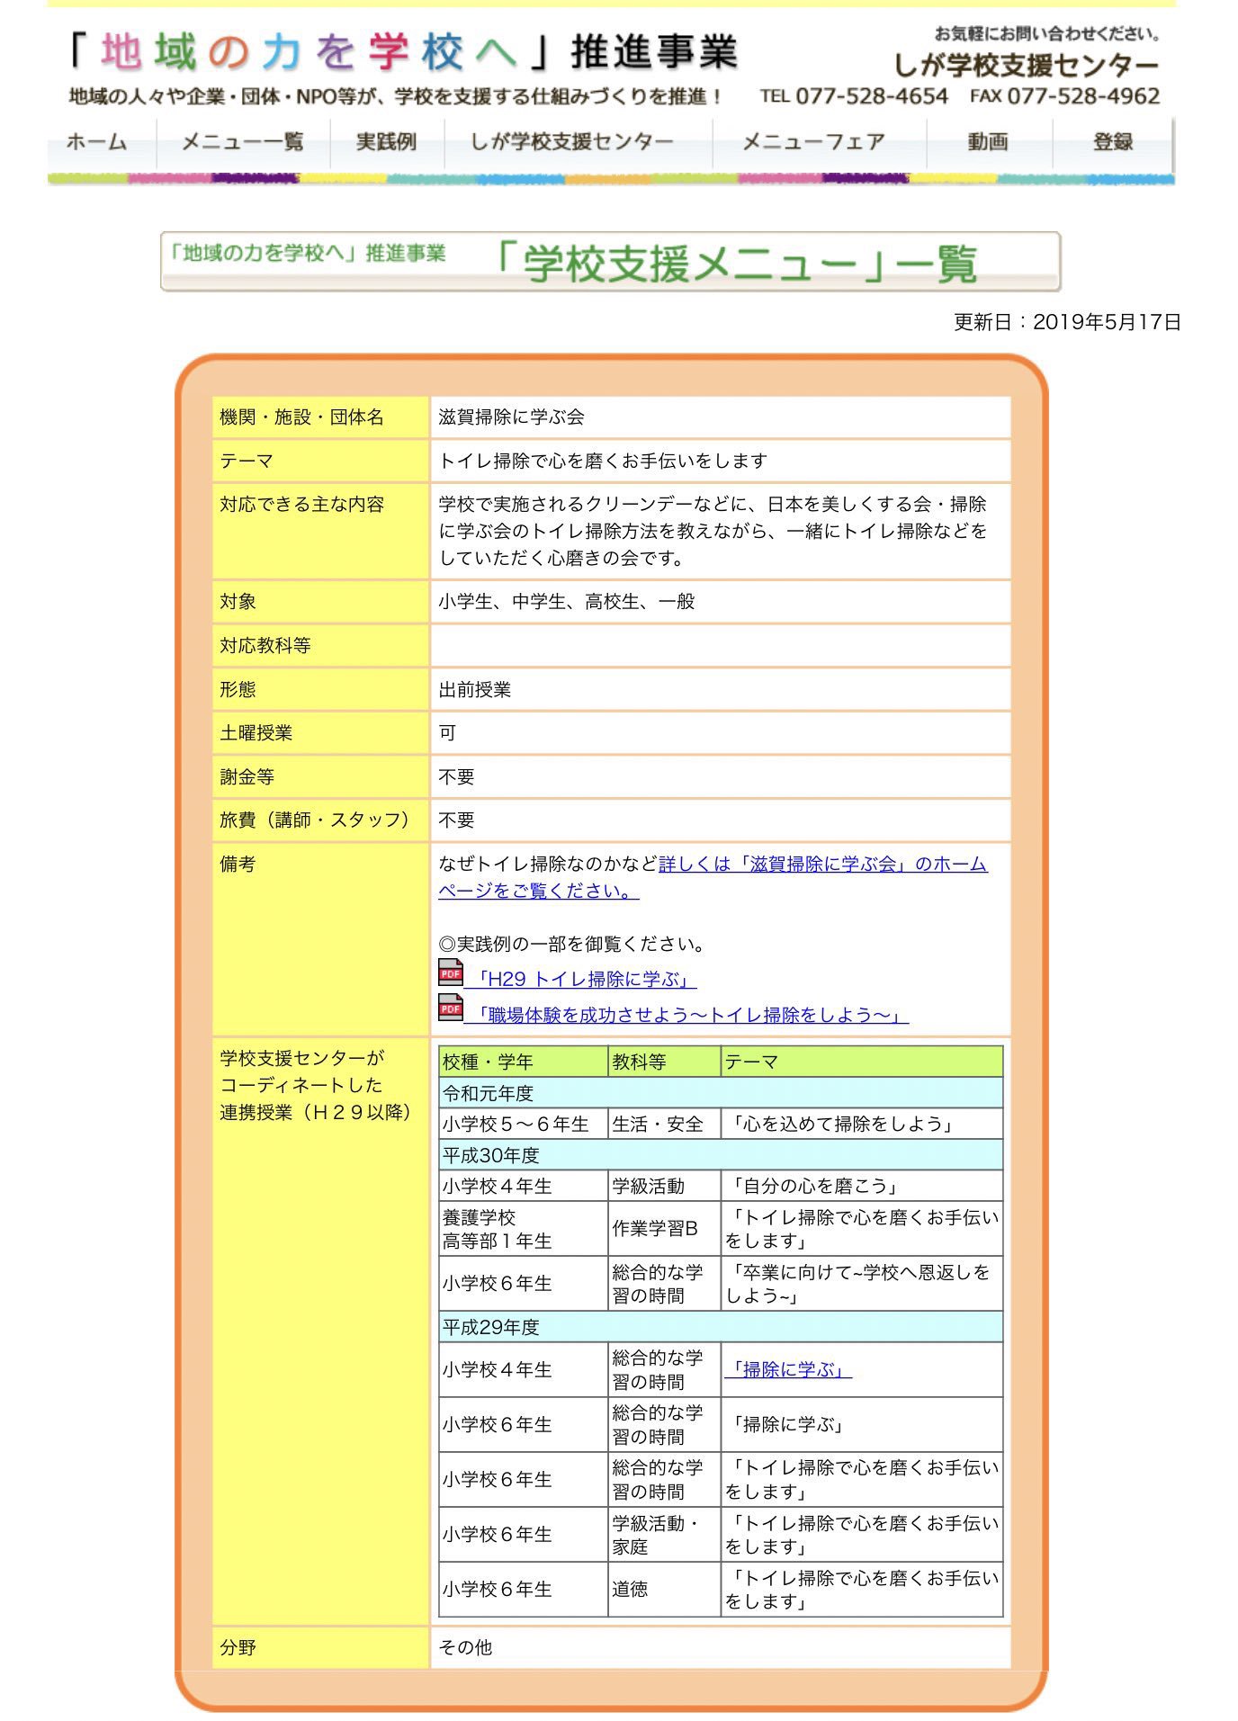
Task: Open the 職場体験を成功させよう PDF icon
Action: (451, 1008)
